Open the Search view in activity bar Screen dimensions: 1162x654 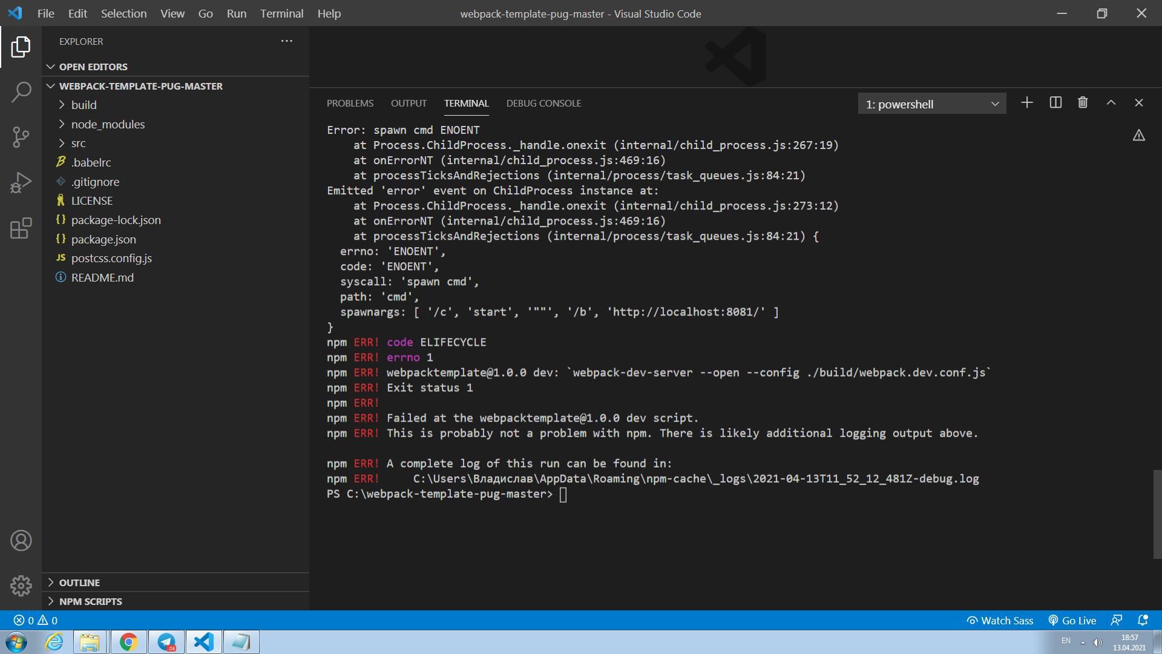21,92
